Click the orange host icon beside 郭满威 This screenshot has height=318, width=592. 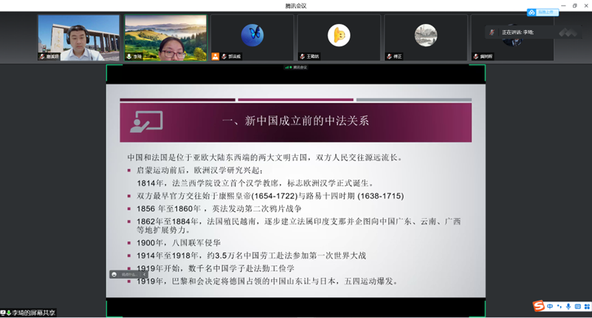tap(216, 57)
